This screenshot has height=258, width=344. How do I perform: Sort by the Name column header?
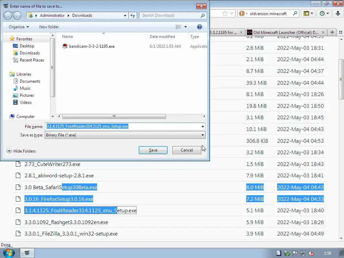click(67, 36)
